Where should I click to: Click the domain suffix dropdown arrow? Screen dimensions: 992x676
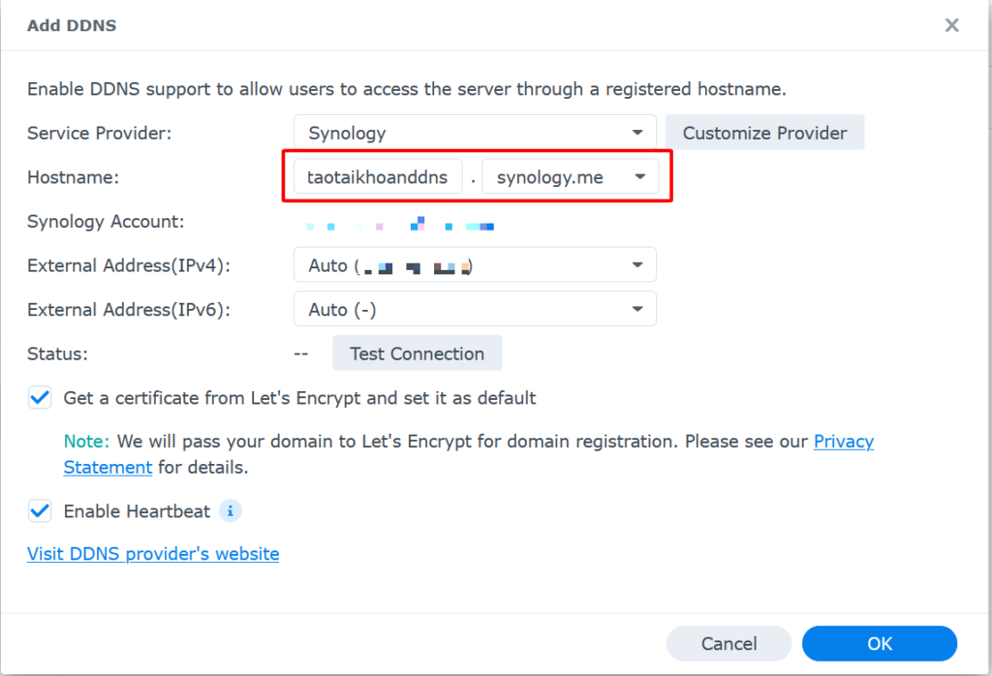pyautogui.click(x=638, y=176)
